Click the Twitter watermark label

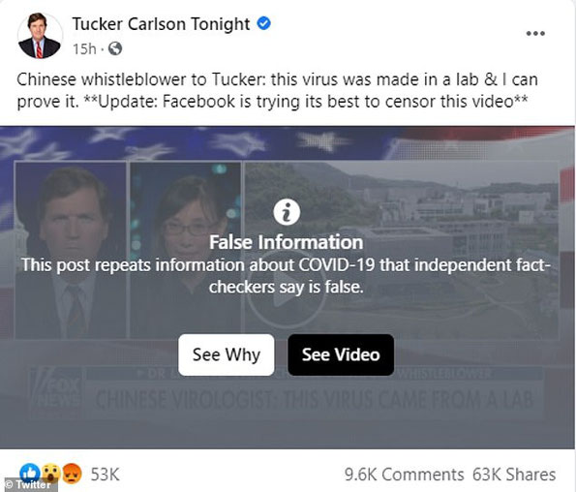[29, 484]
